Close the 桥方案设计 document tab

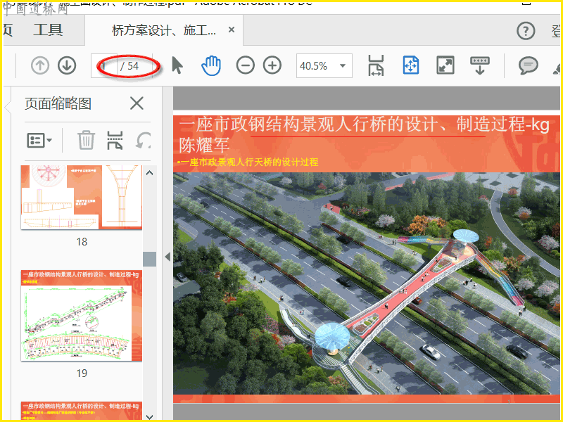click(x=232, y=31)
